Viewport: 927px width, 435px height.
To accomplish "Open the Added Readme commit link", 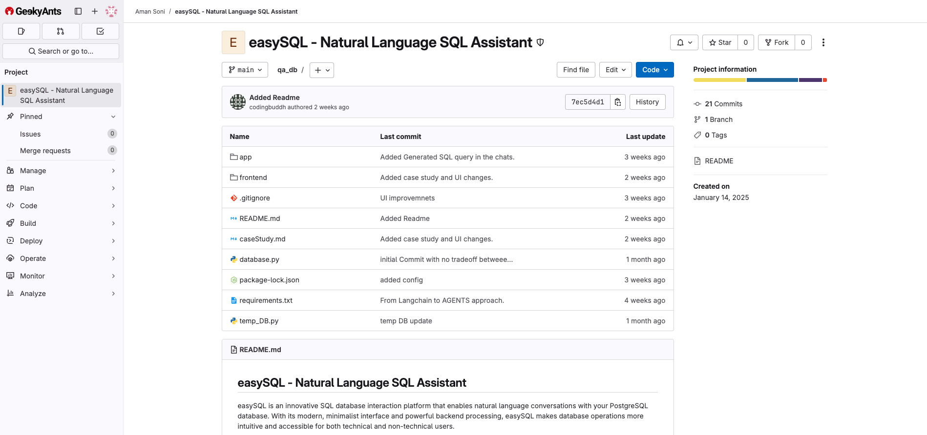I will [274, 98].
